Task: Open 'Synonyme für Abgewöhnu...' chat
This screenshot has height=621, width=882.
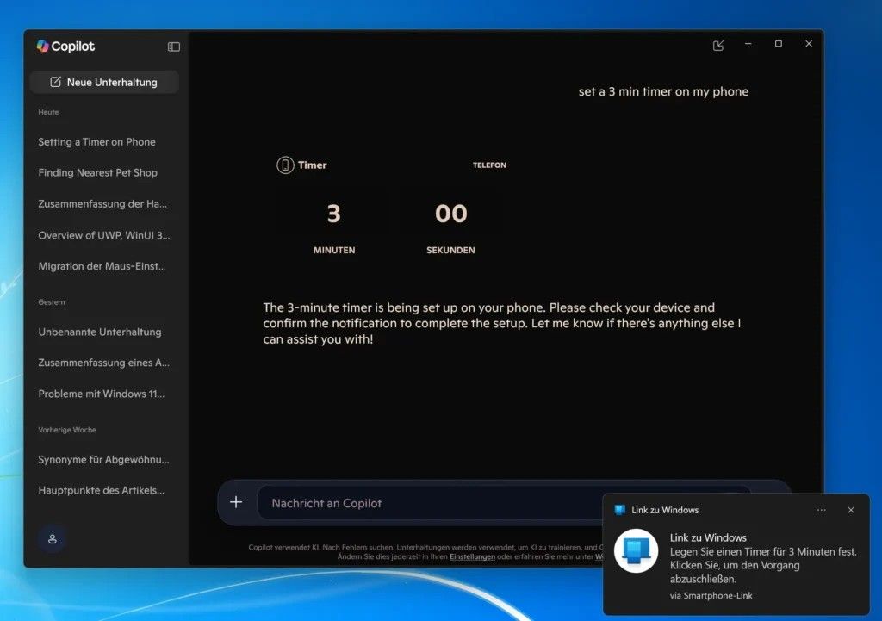Action: click(x=103, y=459)
